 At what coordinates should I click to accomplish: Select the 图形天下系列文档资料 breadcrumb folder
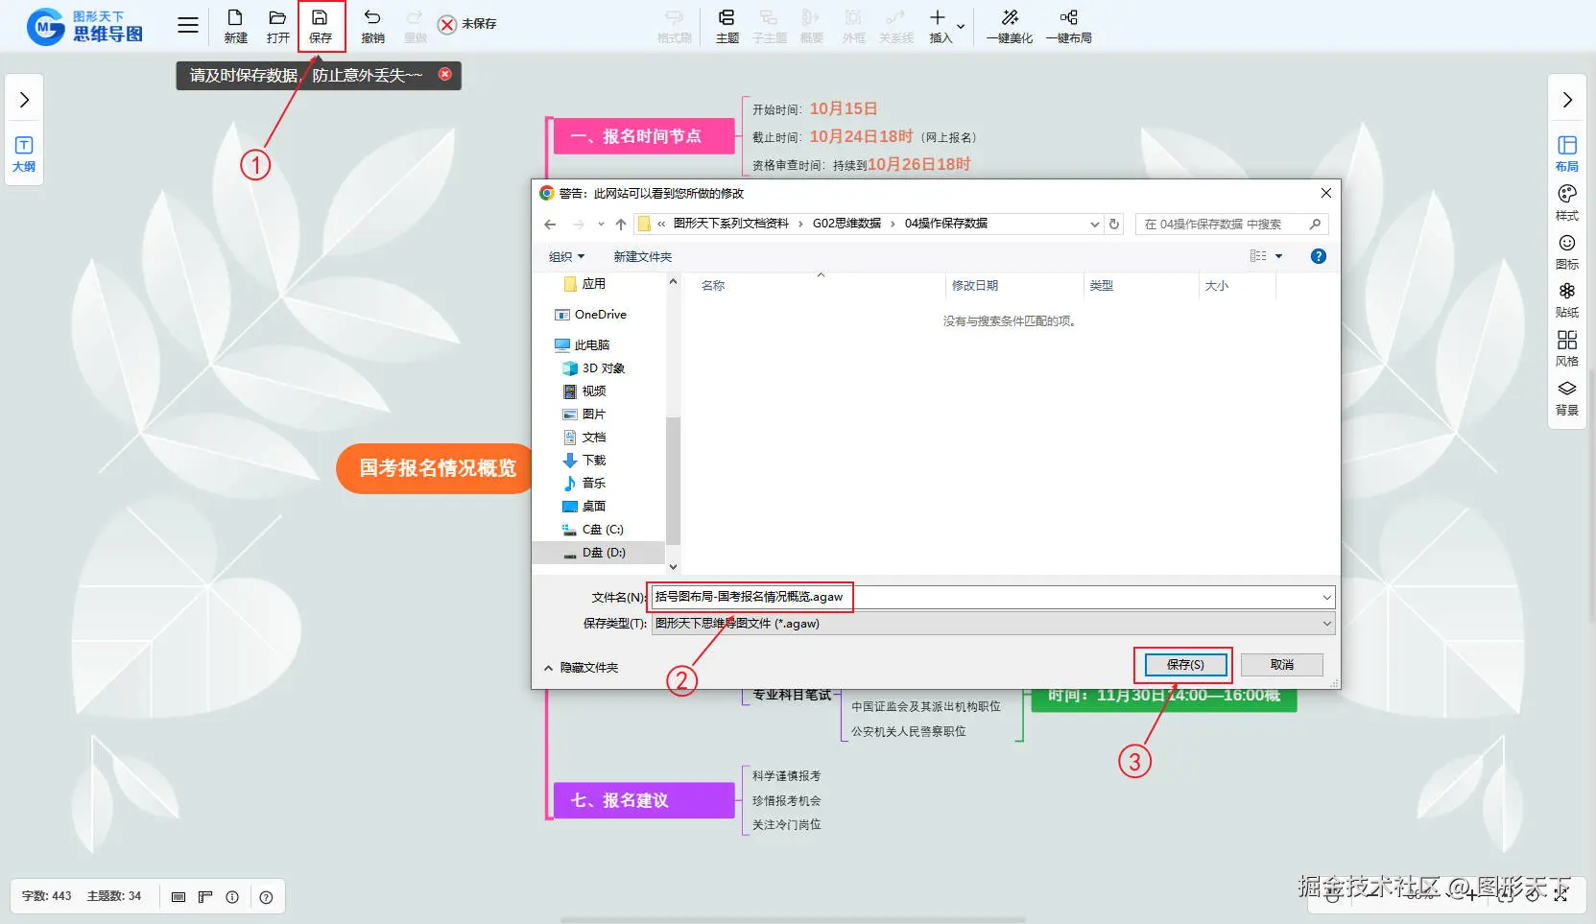730,224
